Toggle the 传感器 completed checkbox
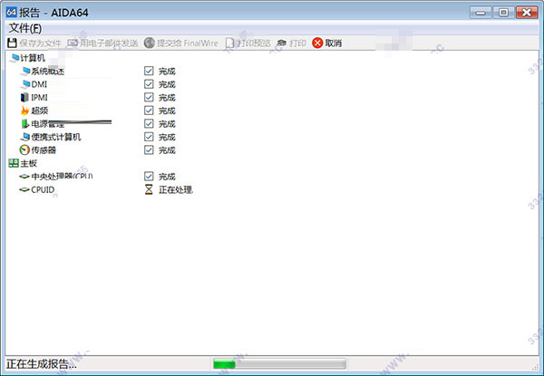 point(149,150)
